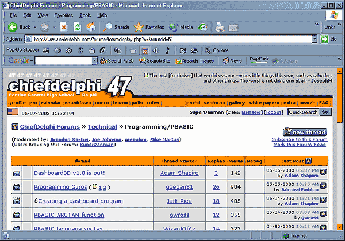Open the Edit menu
Image resolution: width=345 pixels, height=241 pixels.
(27, 15)
